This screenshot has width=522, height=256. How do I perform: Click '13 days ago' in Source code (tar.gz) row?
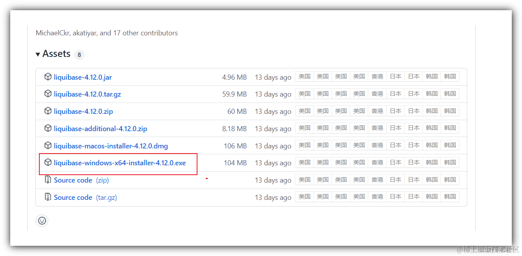[273, 197]
